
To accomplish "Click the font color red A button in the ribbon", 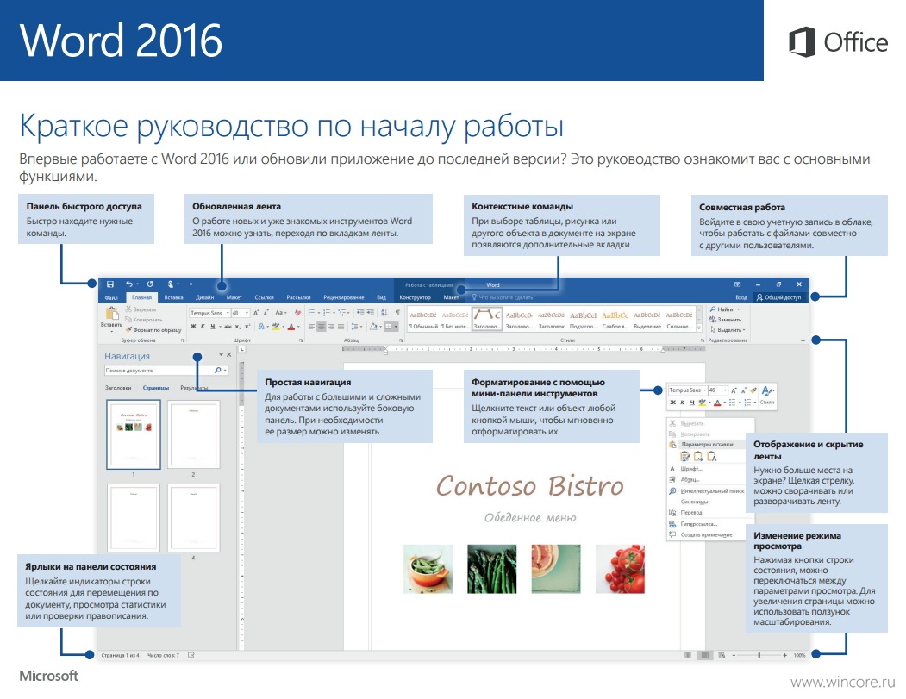I will [291, 327].
